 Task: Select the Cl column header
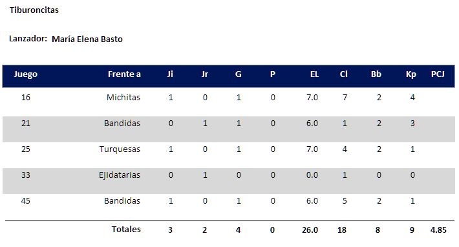(x=344, y=74)
